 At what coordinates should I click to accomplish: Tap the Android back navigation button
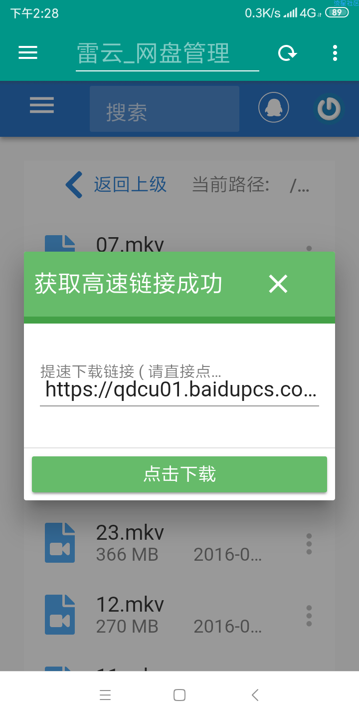tap(255, 695)
